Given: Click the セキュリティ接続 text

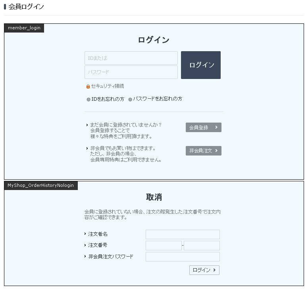Looking at the screenshot, I should click(x=108, y=86).
